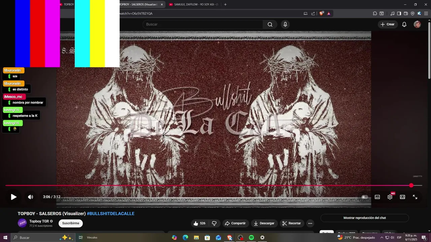The image size is (431, 242).
Task: Open the Brave VPN shield icon
Action: 412,13
